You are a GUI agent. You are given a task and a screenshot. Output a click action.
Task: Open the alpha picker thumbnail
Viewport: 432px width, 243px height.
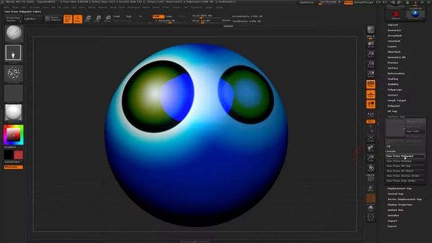click(13, 73)
